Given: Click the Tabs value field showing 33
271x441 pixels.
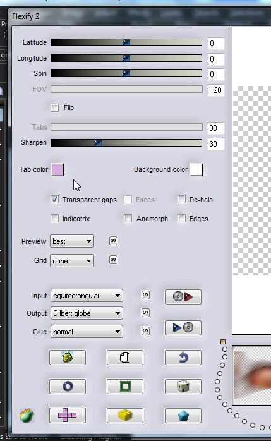Looking at the screenshot, I should pyautogui.click(x=216, y=128).
